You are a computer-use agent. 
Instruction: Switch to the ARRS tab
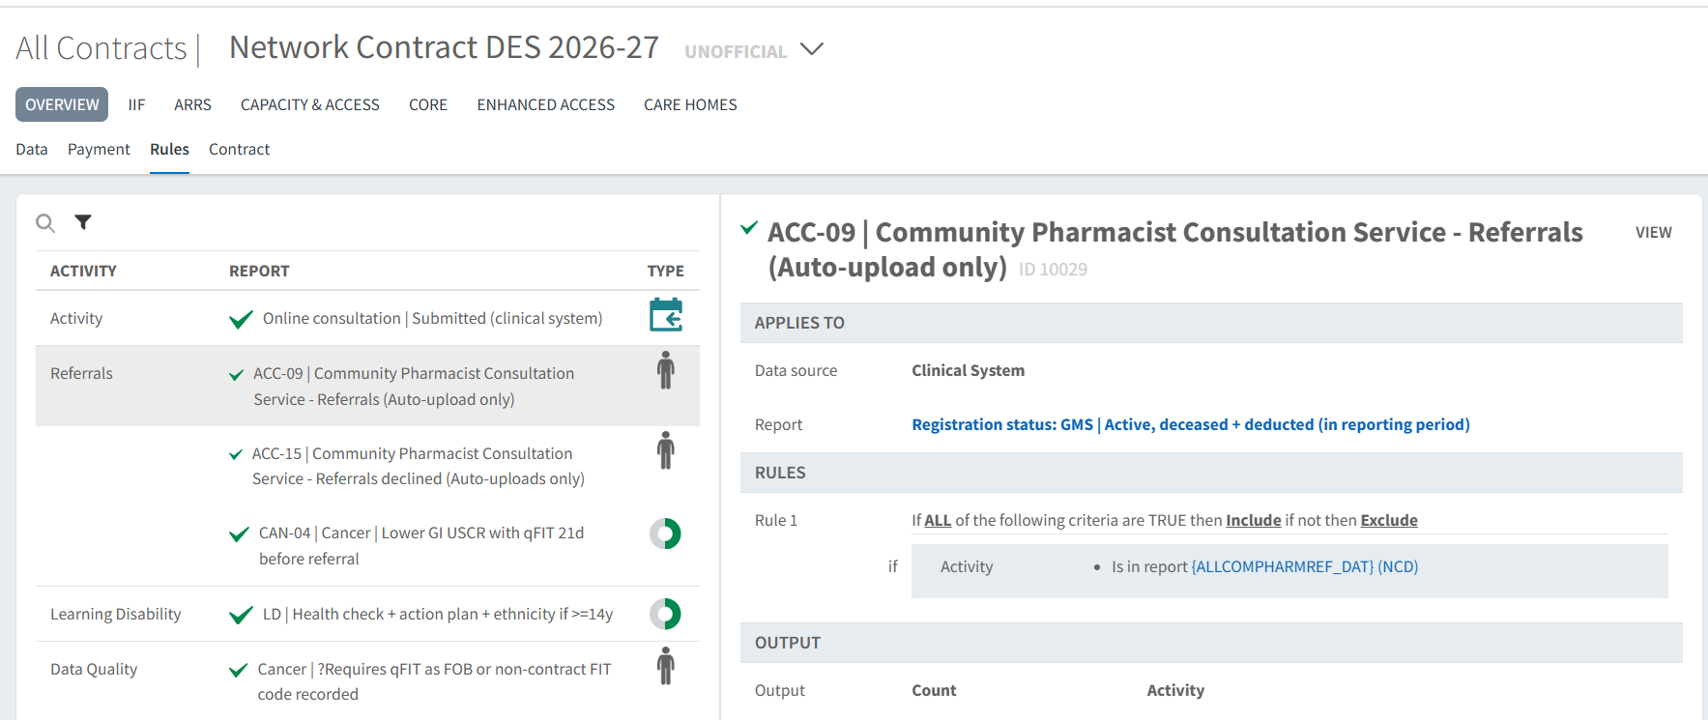tap(192, 104)
